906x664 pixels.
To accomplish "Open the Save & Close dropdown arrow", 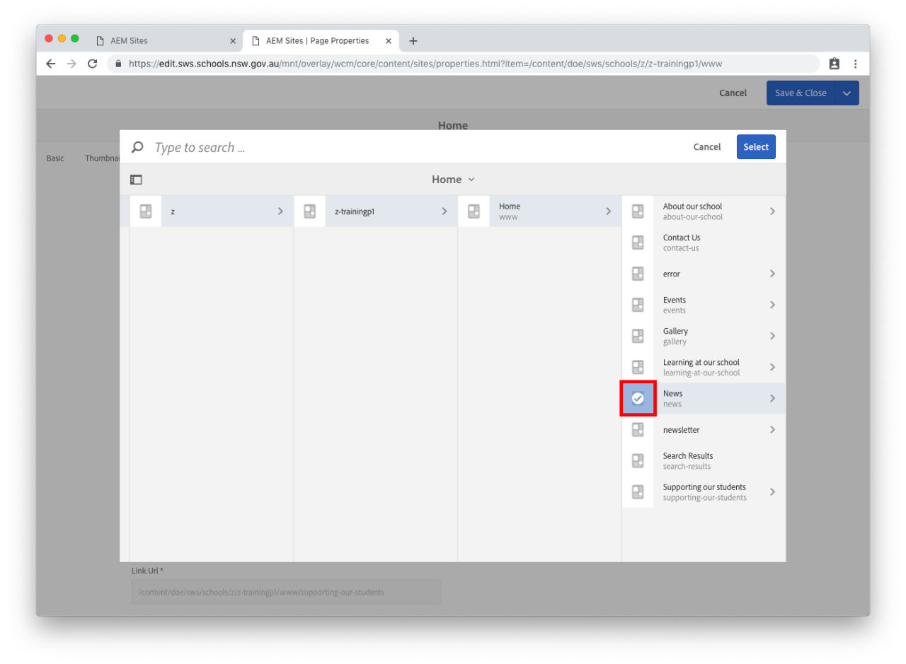I will [x=847, y=93].
